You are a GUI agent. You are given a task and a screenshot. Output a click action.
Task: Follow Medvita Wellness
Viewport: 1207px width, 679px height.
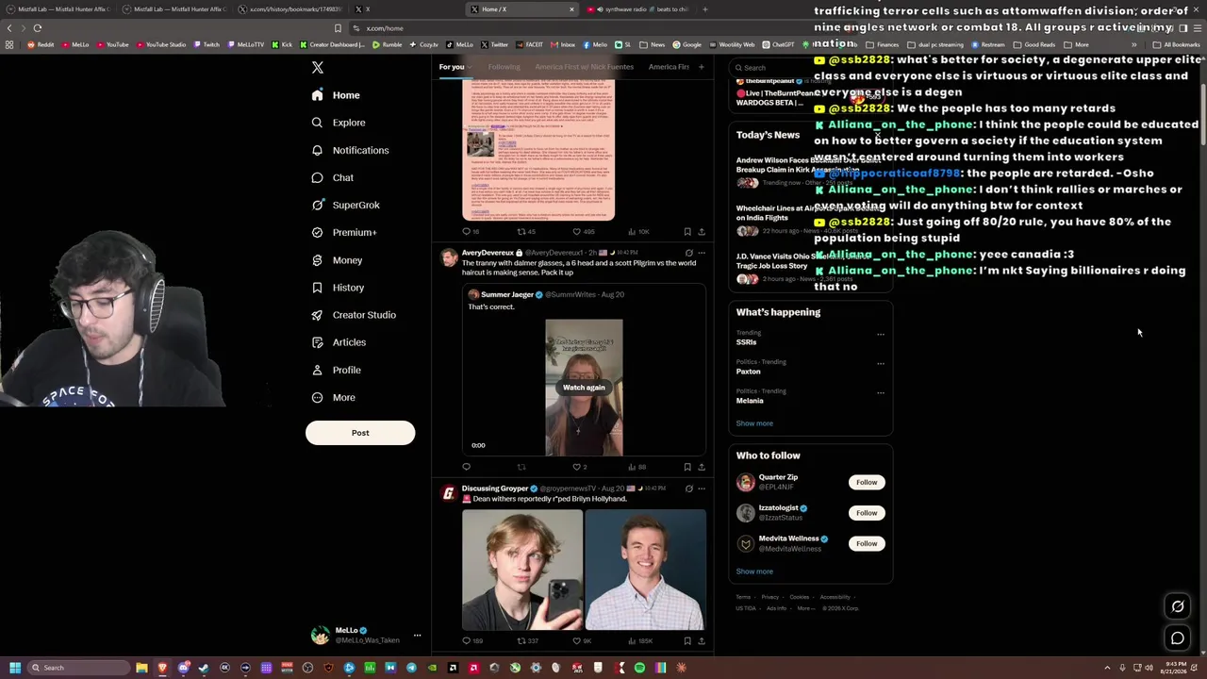pos(867,543)
